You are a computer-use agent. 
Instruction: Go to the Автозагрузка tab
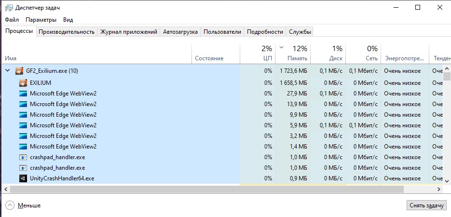(x=180, y=32)
